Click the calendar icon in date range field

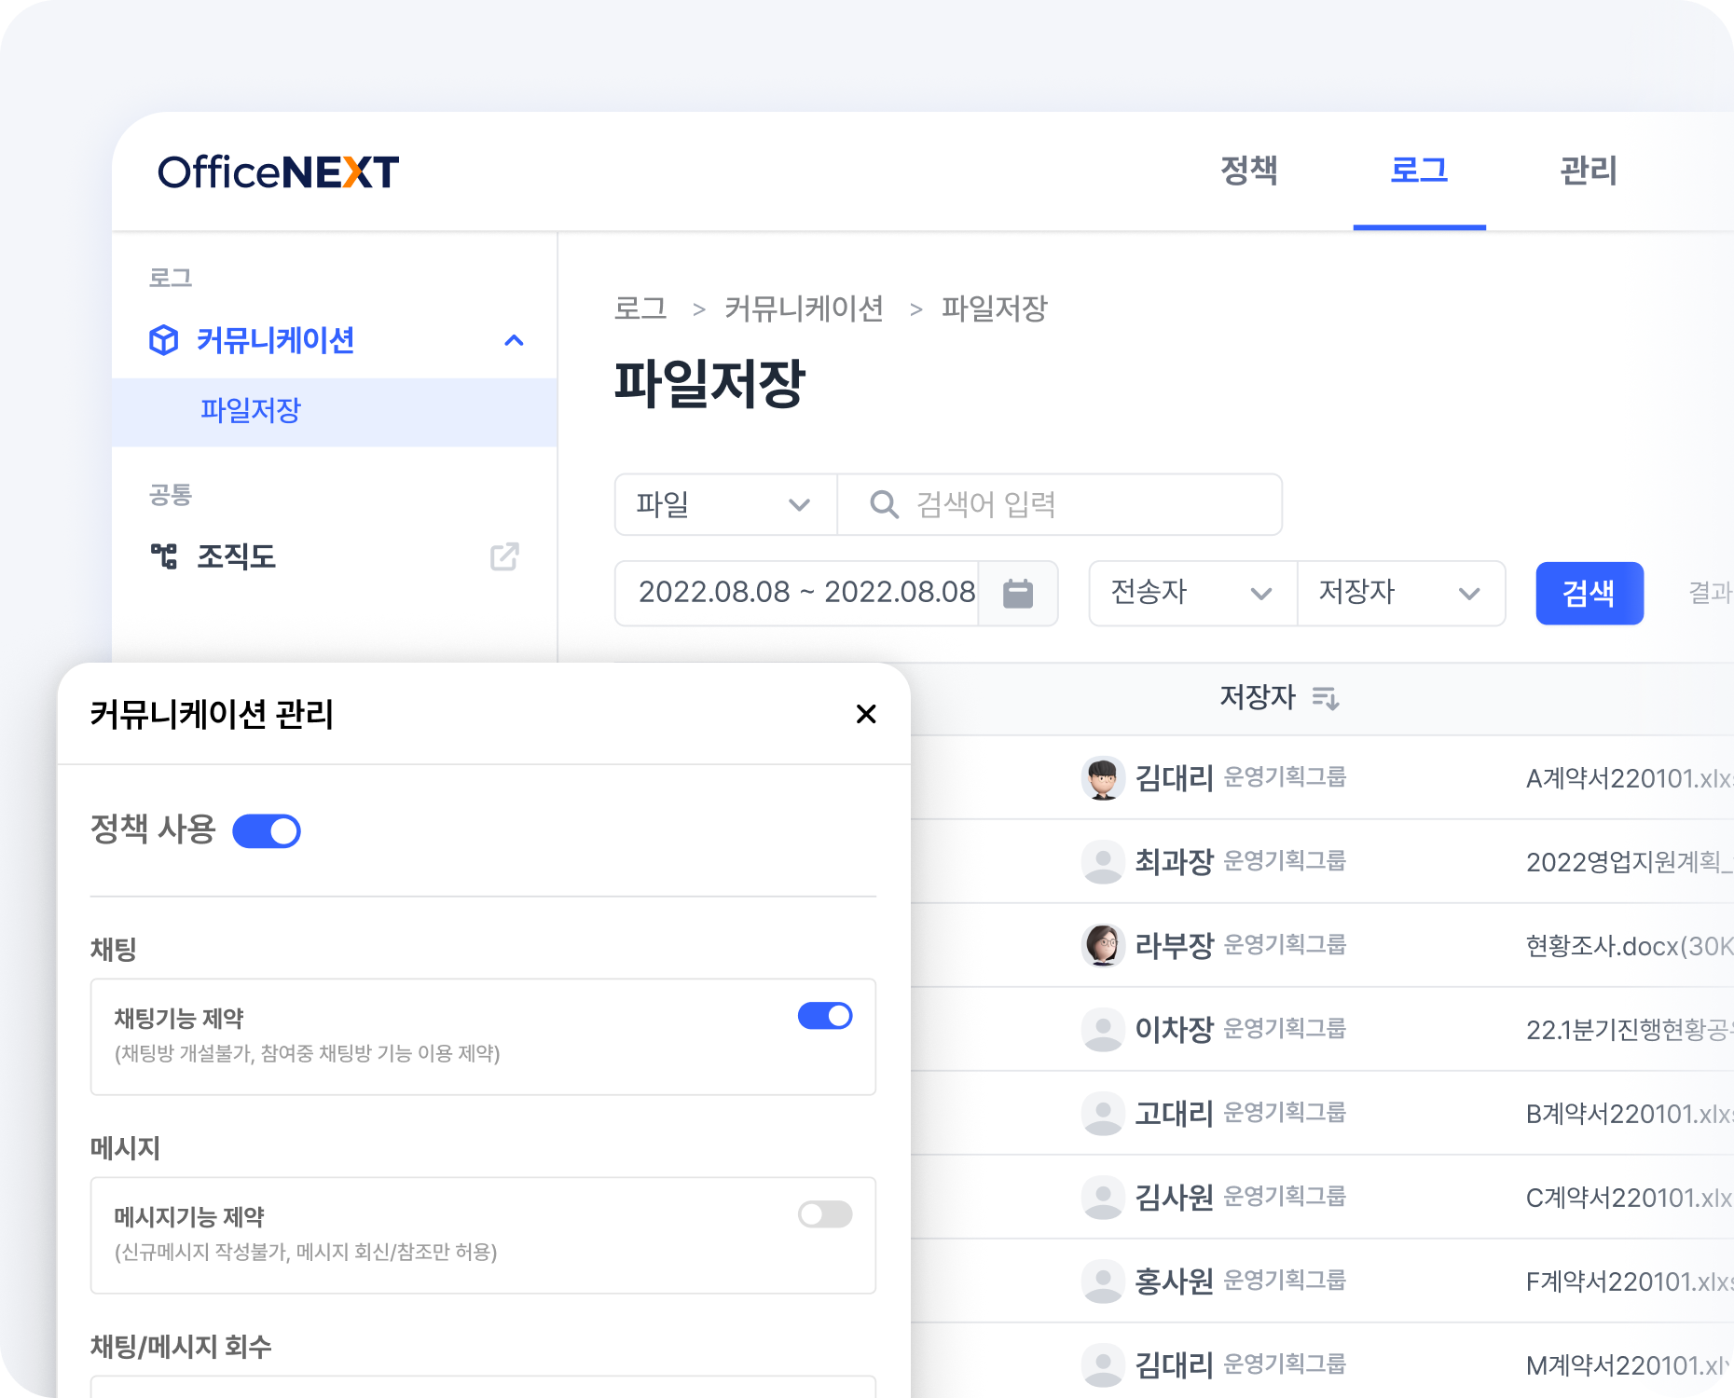point(1017,593)
